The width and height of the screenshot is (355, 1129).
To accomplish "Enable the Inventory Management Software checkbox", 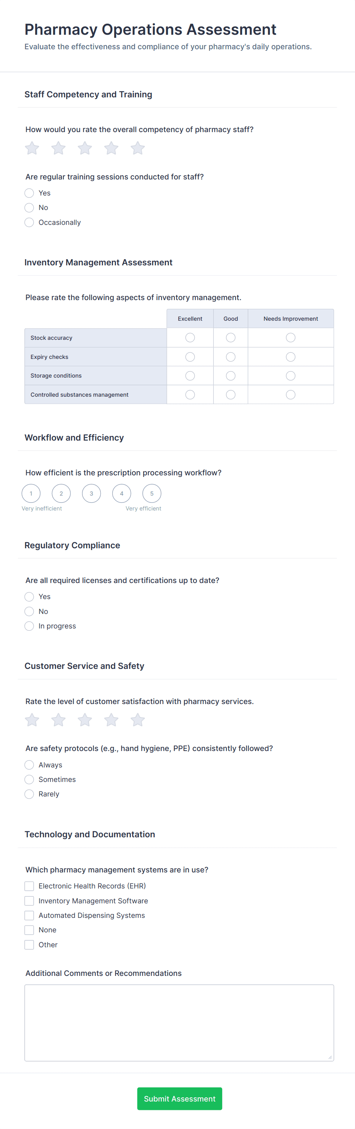I will [x=29, y=901].
